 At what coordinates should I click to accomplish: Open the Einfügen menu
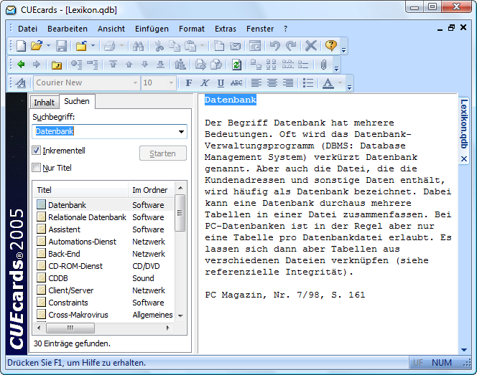point(152,29)
